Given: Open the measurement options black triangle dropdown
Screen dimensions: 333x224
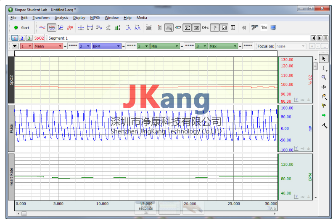Looking at the screenshot, I should click(x=15, y=46).
